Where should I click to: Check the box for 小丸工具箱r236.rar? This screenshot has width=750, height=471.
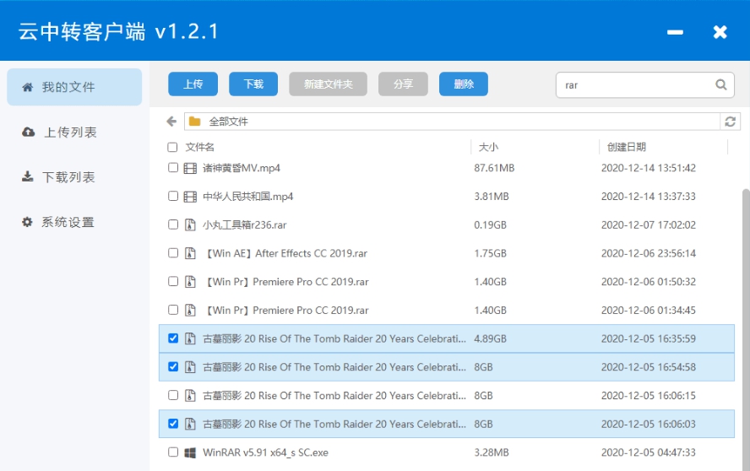pos(173,225)
